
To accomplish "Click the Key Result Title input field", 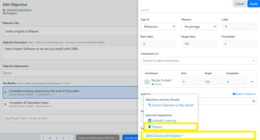I will 70,118.
